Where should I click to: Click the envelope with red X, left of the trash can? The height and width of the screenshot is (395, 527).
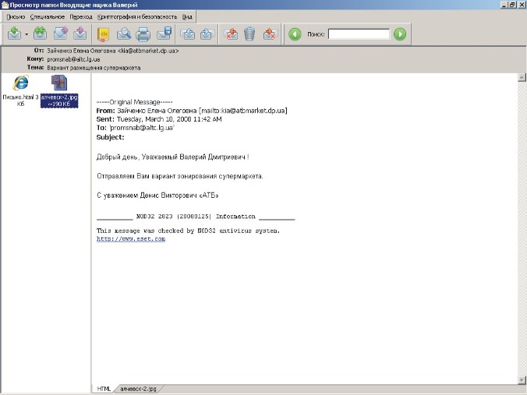click(x=230, y=34)
